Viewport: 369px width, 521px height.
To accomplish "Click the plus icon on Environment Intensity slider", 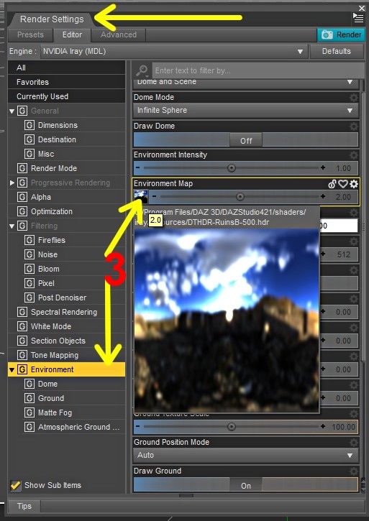I will point(323,167).
